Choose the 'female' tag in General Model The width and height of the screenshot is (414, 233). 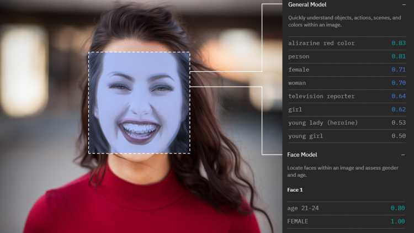[299, 70]
